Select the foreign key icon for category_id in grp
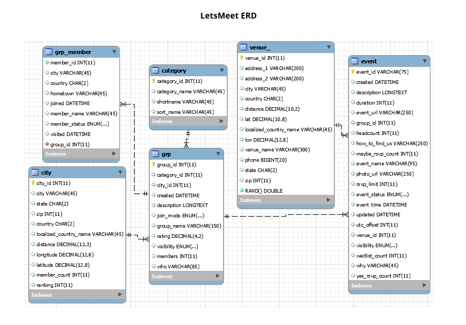466x325 pixels. click(154, 175)
